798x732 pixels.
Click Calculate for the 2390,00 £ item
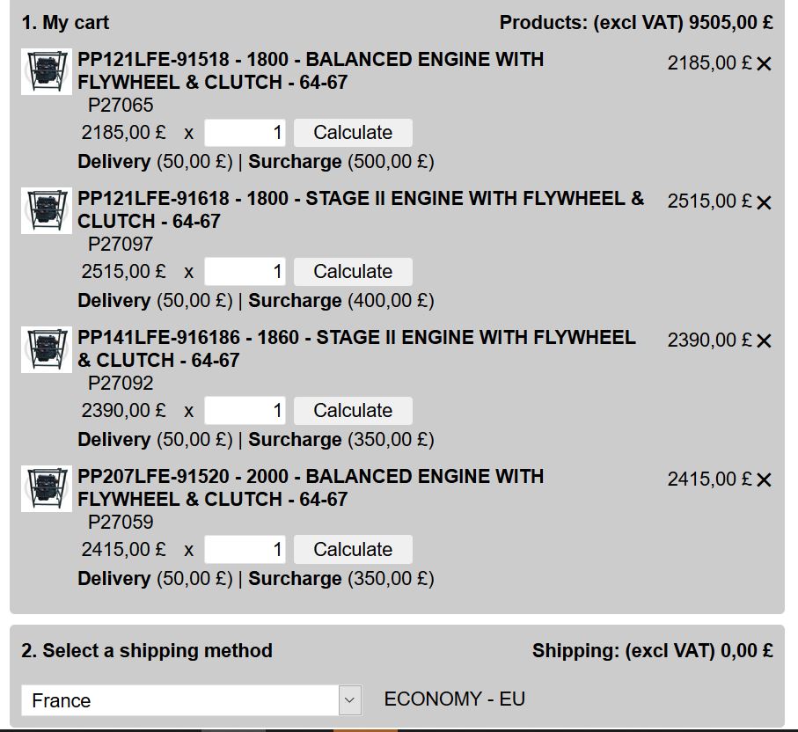pyautogui.click(x=353, y=410)
